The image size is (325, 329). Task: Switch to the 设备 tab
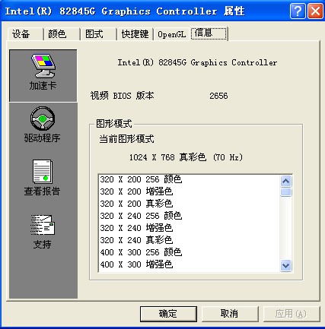[x=21, y=34]
